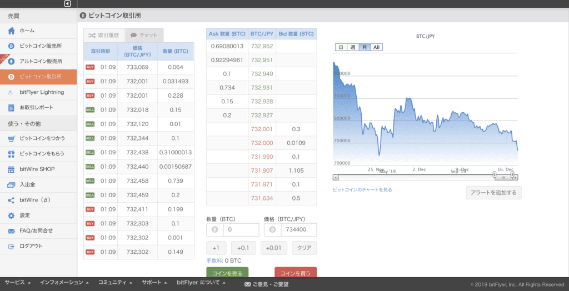This screenshot has width=569, height=291.
Task: Click the logout icon beside ログアウト
Action: [11, 247]
